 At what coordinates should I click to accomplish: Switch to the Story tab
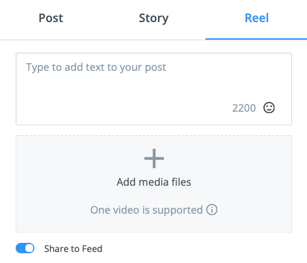click(x=153, y=18)
